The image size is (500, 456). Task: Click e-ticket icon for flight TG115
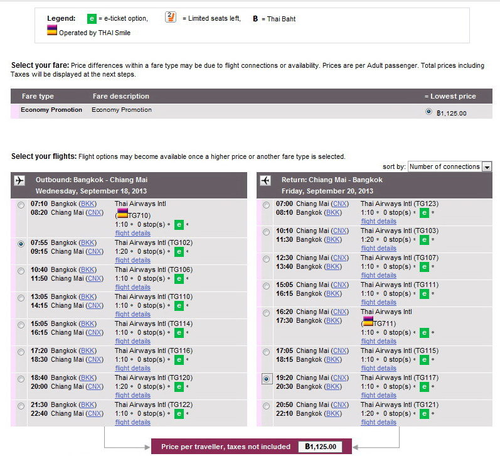[424, 360]
